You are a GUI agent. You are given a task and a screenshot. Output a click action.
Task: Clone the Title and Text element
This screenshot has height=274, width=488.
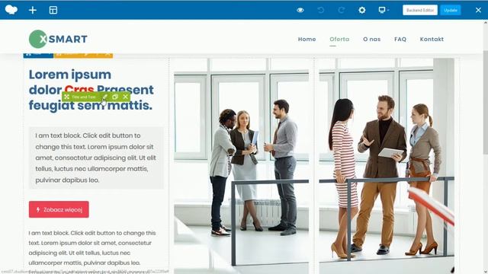pyautogui.click(x=115, y=97)
